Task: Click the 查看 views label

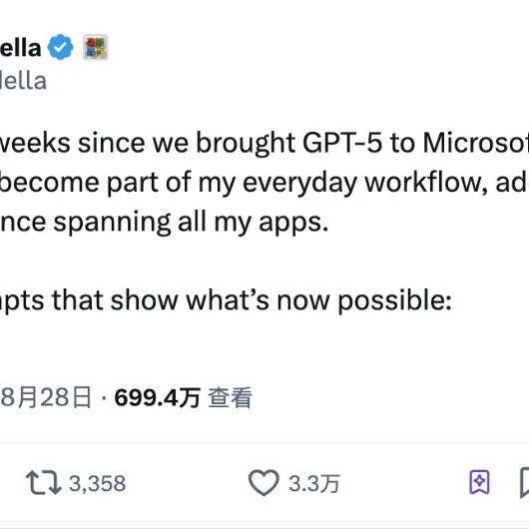Action: (x=230, y=398)
